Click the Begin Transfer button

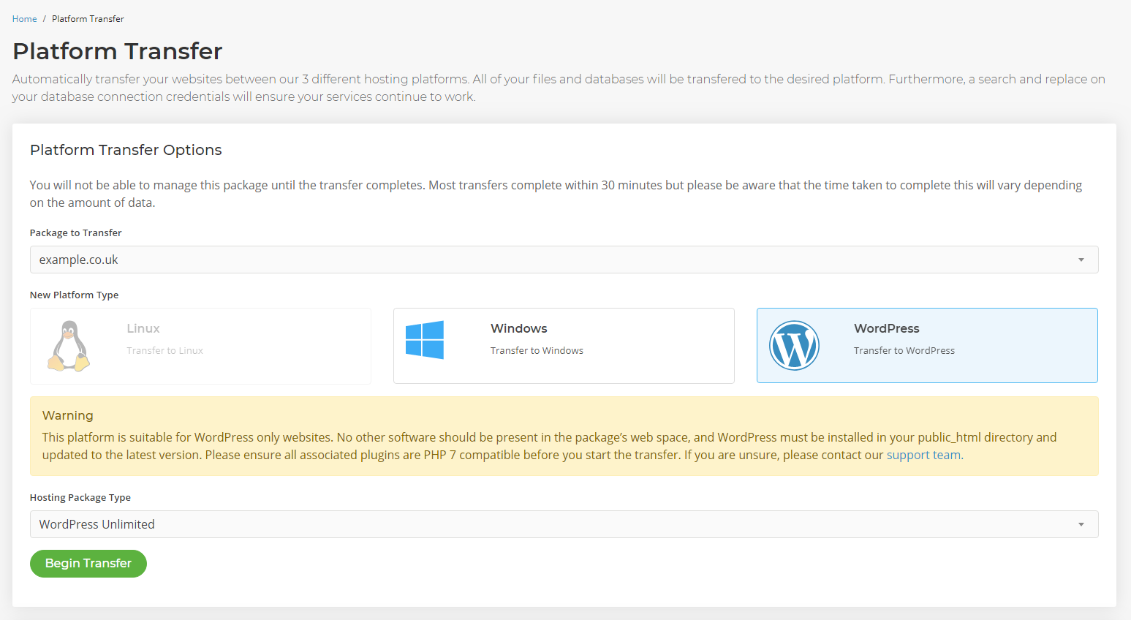(x=88, y=564)
